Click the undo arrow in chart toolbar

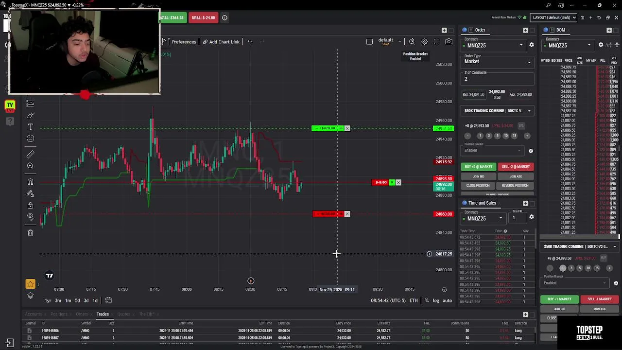250,42
